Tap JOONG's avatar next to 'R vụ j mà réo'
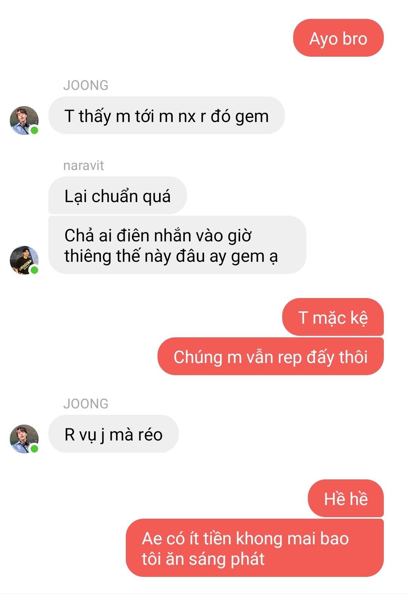 coord(24,439)
